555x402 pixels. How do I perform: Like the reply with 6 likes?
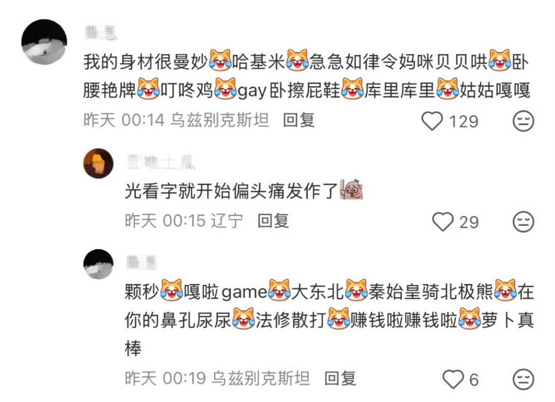tap(453, 379)
